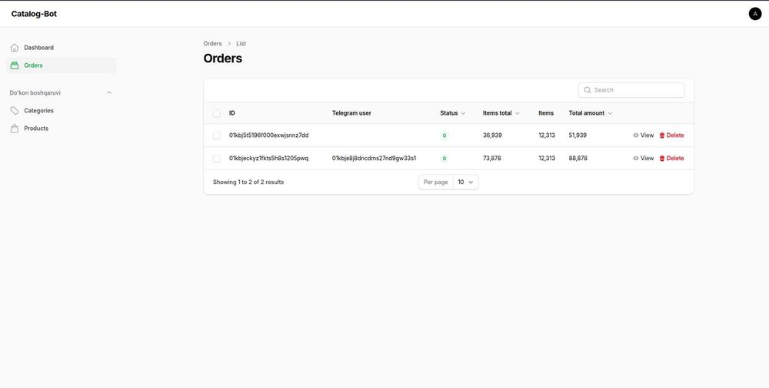Click the items total value 36,939

pos(492,135)
